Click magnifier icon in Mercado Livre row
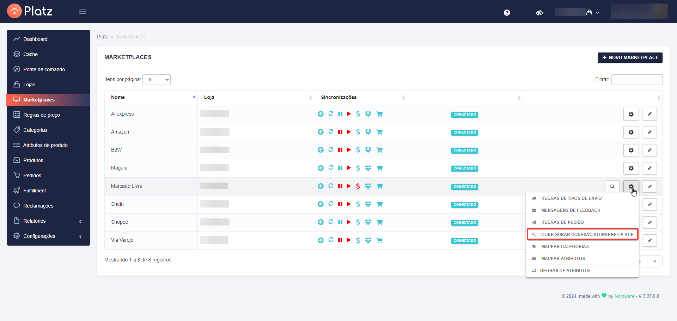677x321 pixels. click(x=612, y=186)
